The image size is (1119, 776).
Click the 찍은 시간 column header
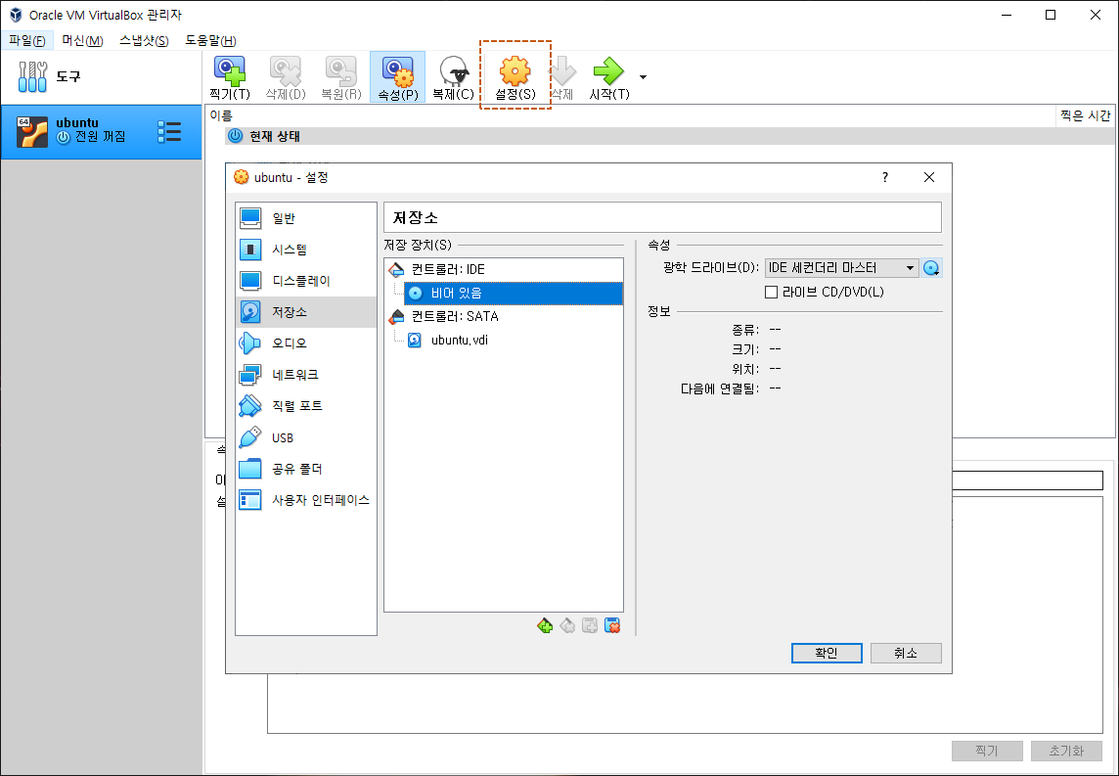click(x=1086, y=115)
